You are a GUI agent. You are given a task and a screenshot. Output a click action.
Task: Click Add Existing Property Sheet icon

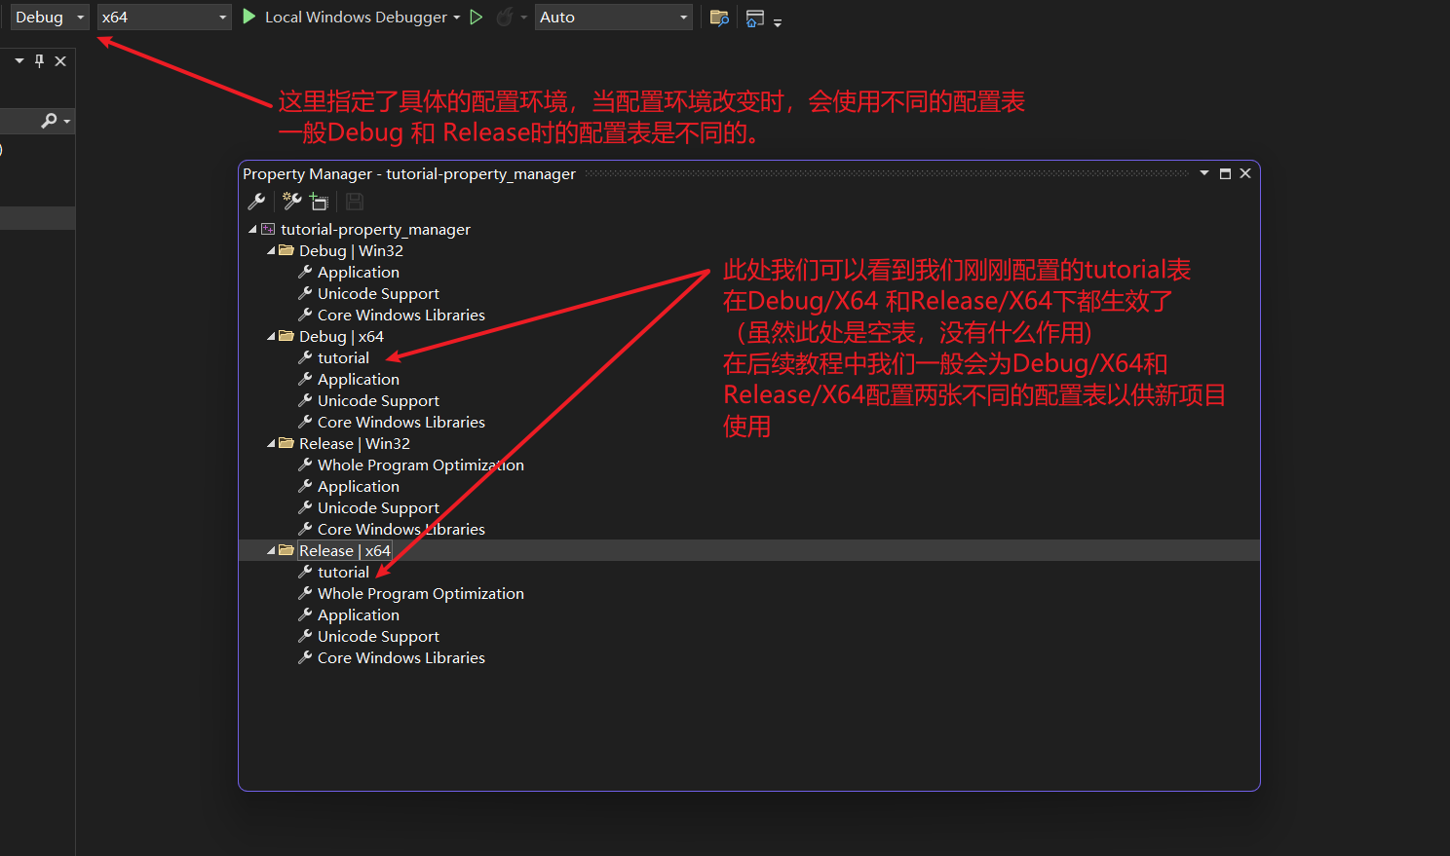(x=319, y=202)
